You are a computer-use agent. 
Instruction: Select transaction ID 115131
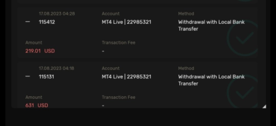point(46,77)
